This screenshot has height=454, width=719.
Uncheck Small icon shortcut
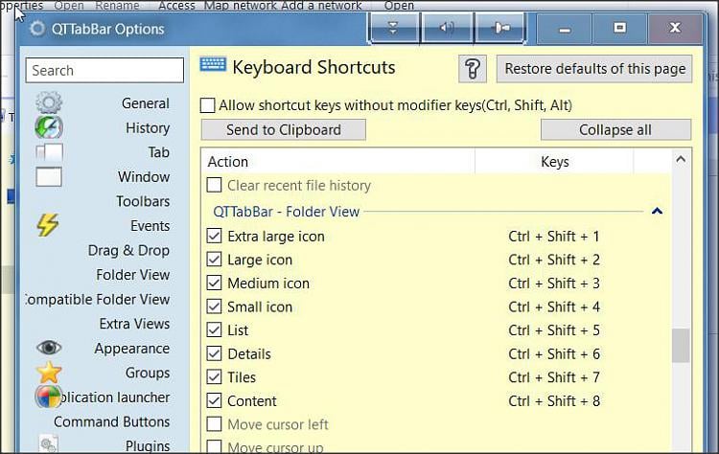pos(214,306)
